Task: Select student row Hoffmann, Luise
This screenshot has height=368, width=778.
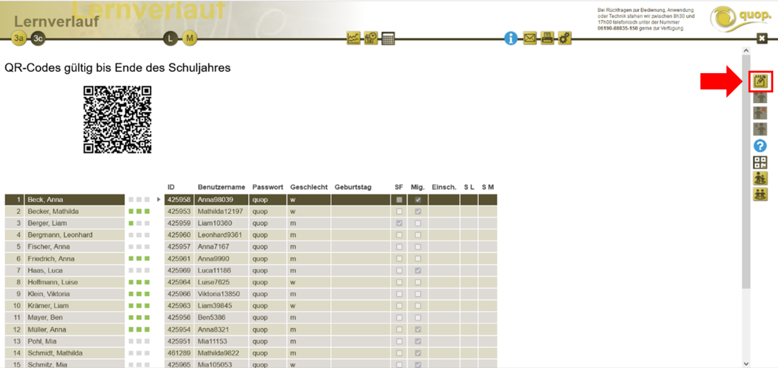Action: point(64,282)
